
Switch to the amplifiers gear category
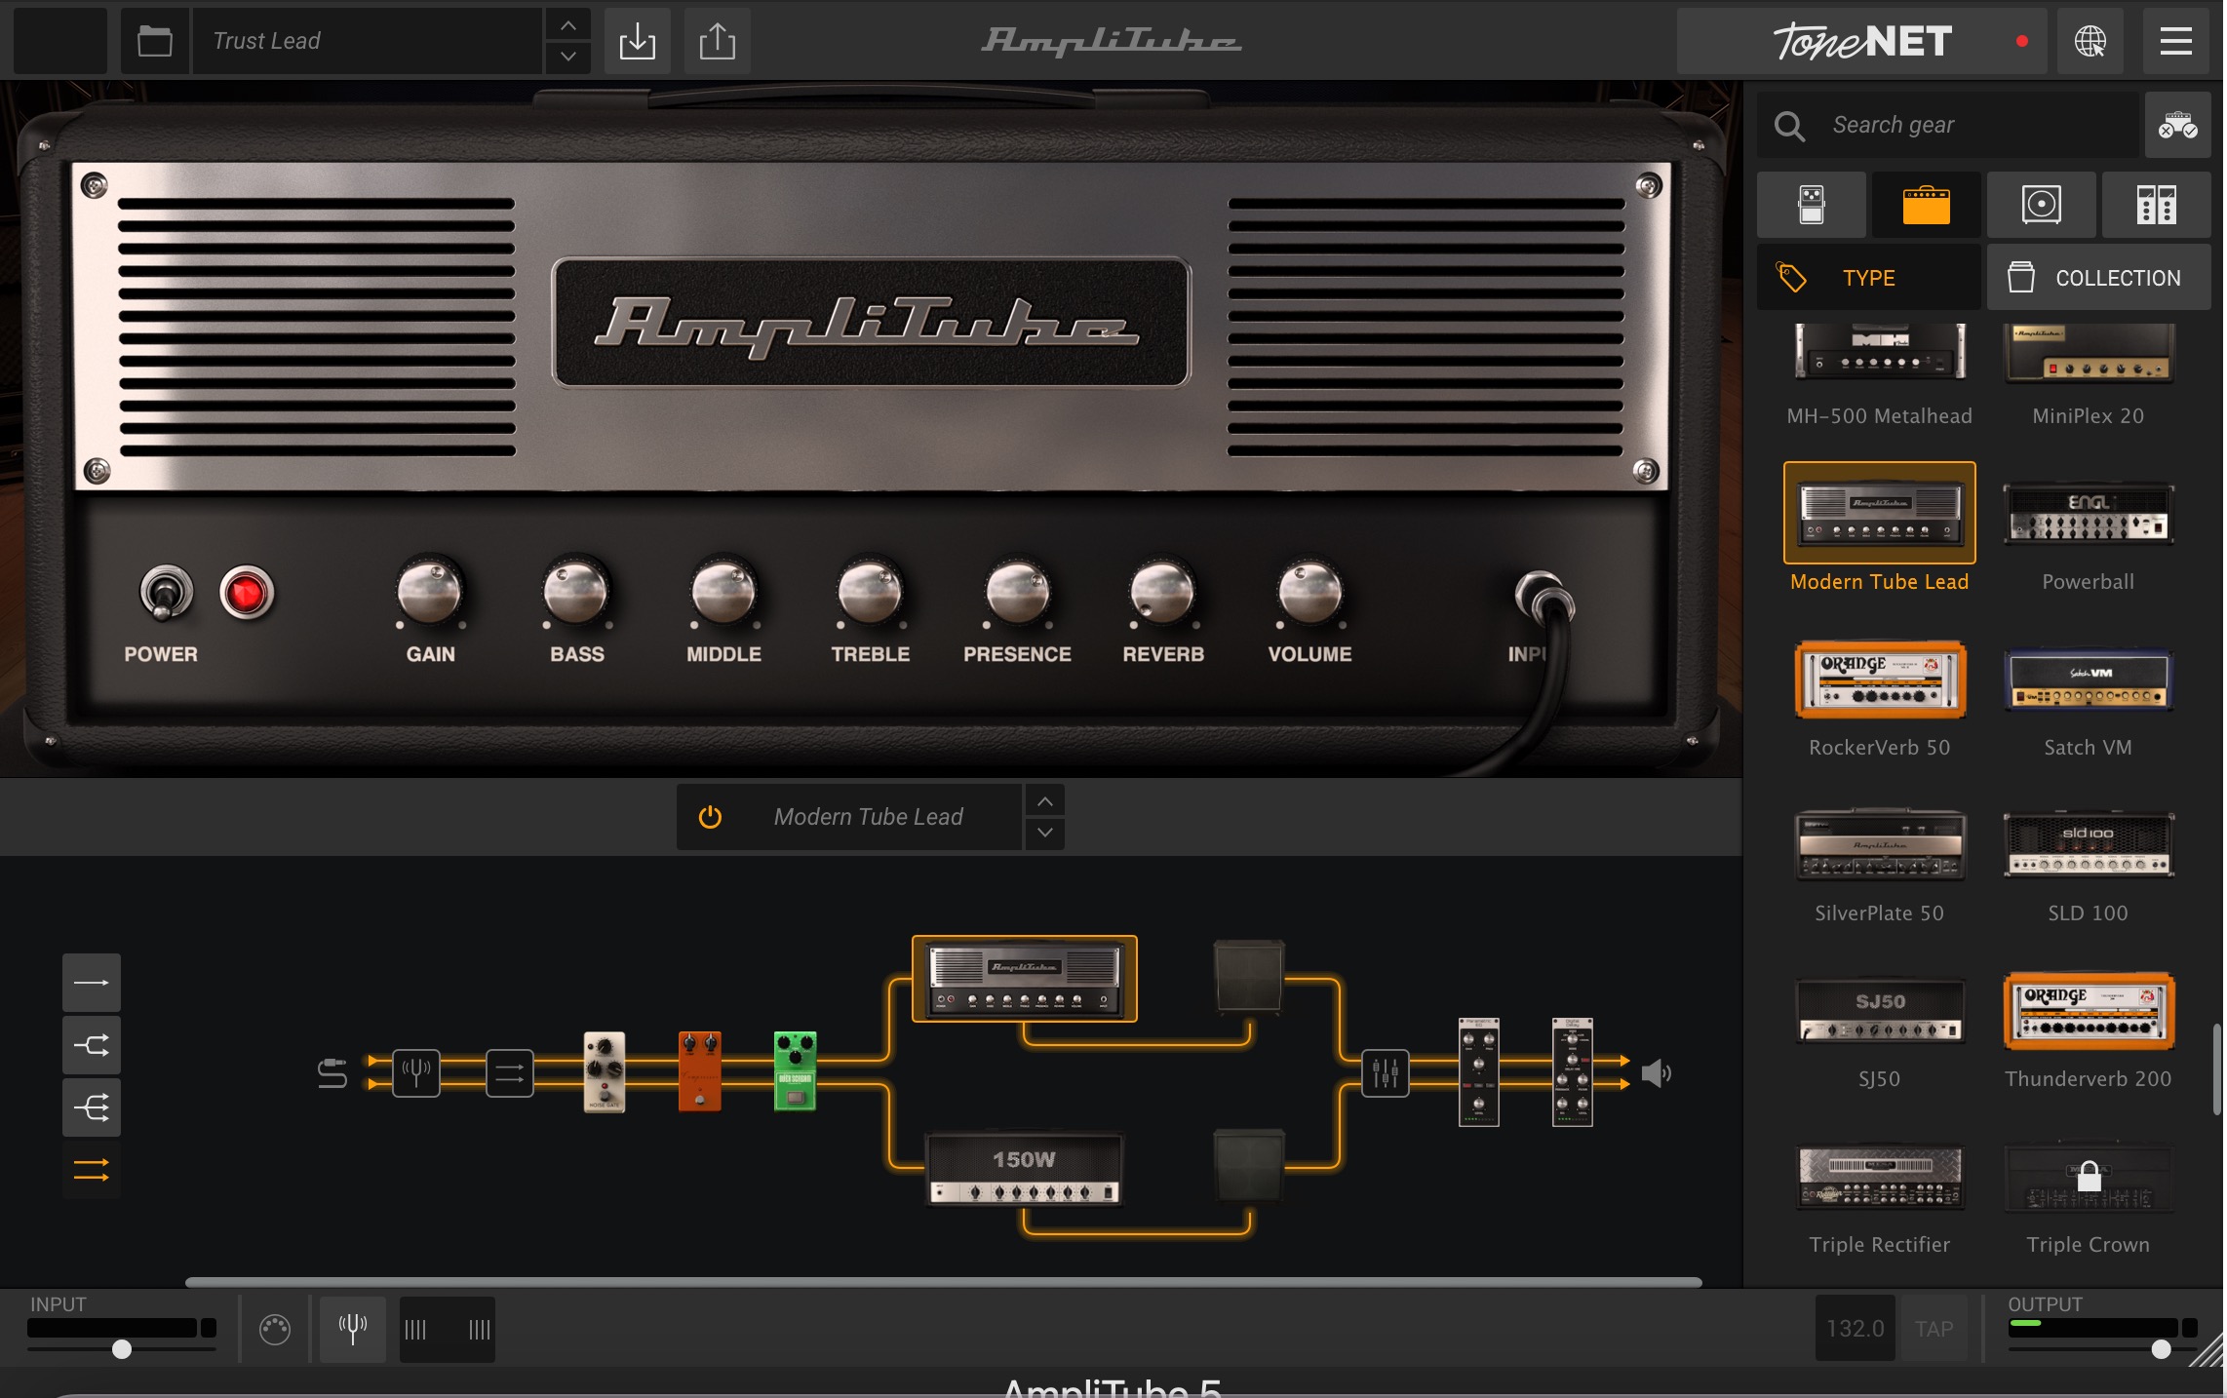point(1926,205)
